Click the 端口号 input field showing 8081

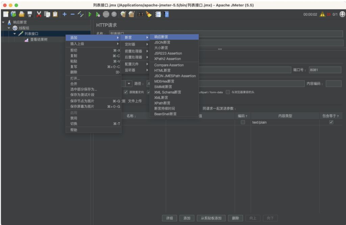325,70
